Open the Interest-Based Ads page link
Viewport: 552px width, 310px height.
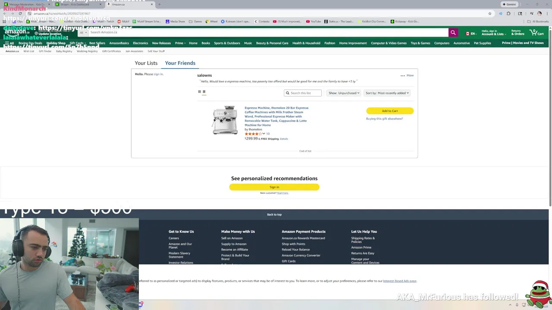click(x=399, y=281)
